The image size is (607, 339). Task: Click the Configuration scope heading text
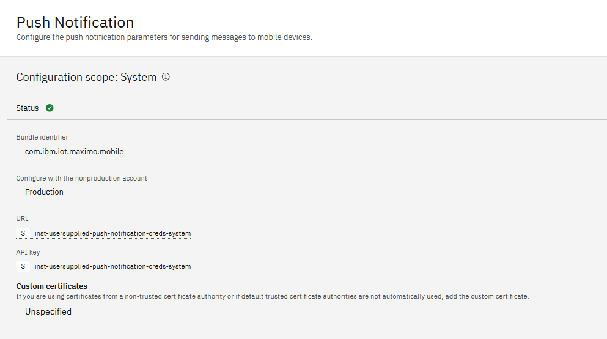coord(67,77)
